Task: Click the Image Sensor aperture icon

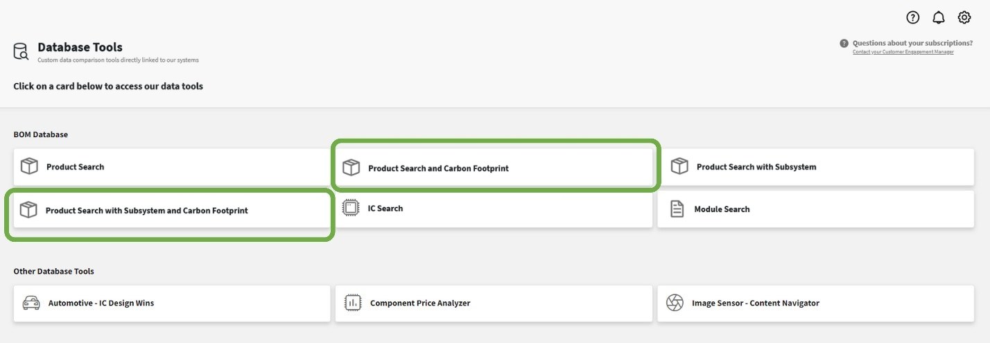Action: [x=675, y=303]
